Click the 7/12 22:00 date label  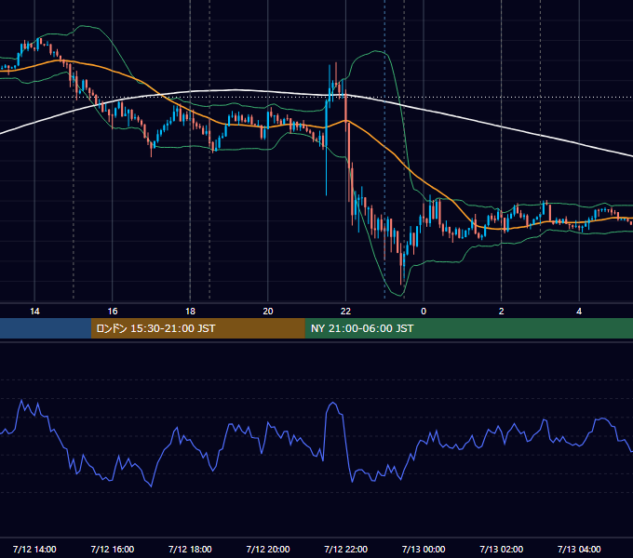coord(345,549)
